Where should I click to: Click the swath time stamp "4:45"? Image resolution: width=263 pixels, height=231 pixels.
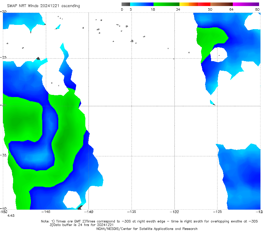[11, 216]
